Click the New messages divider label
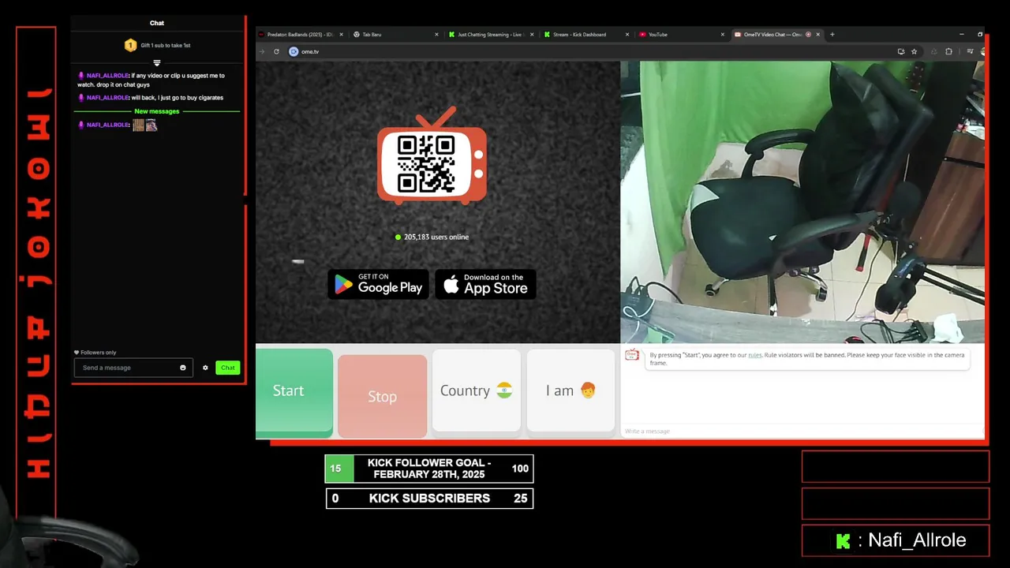Screen dimensions: 1010x568 pyautogui.click(x=157, y=111)
